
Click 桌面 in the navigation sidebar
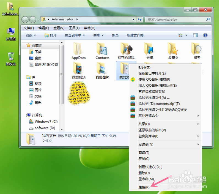[x=35, y=58]
